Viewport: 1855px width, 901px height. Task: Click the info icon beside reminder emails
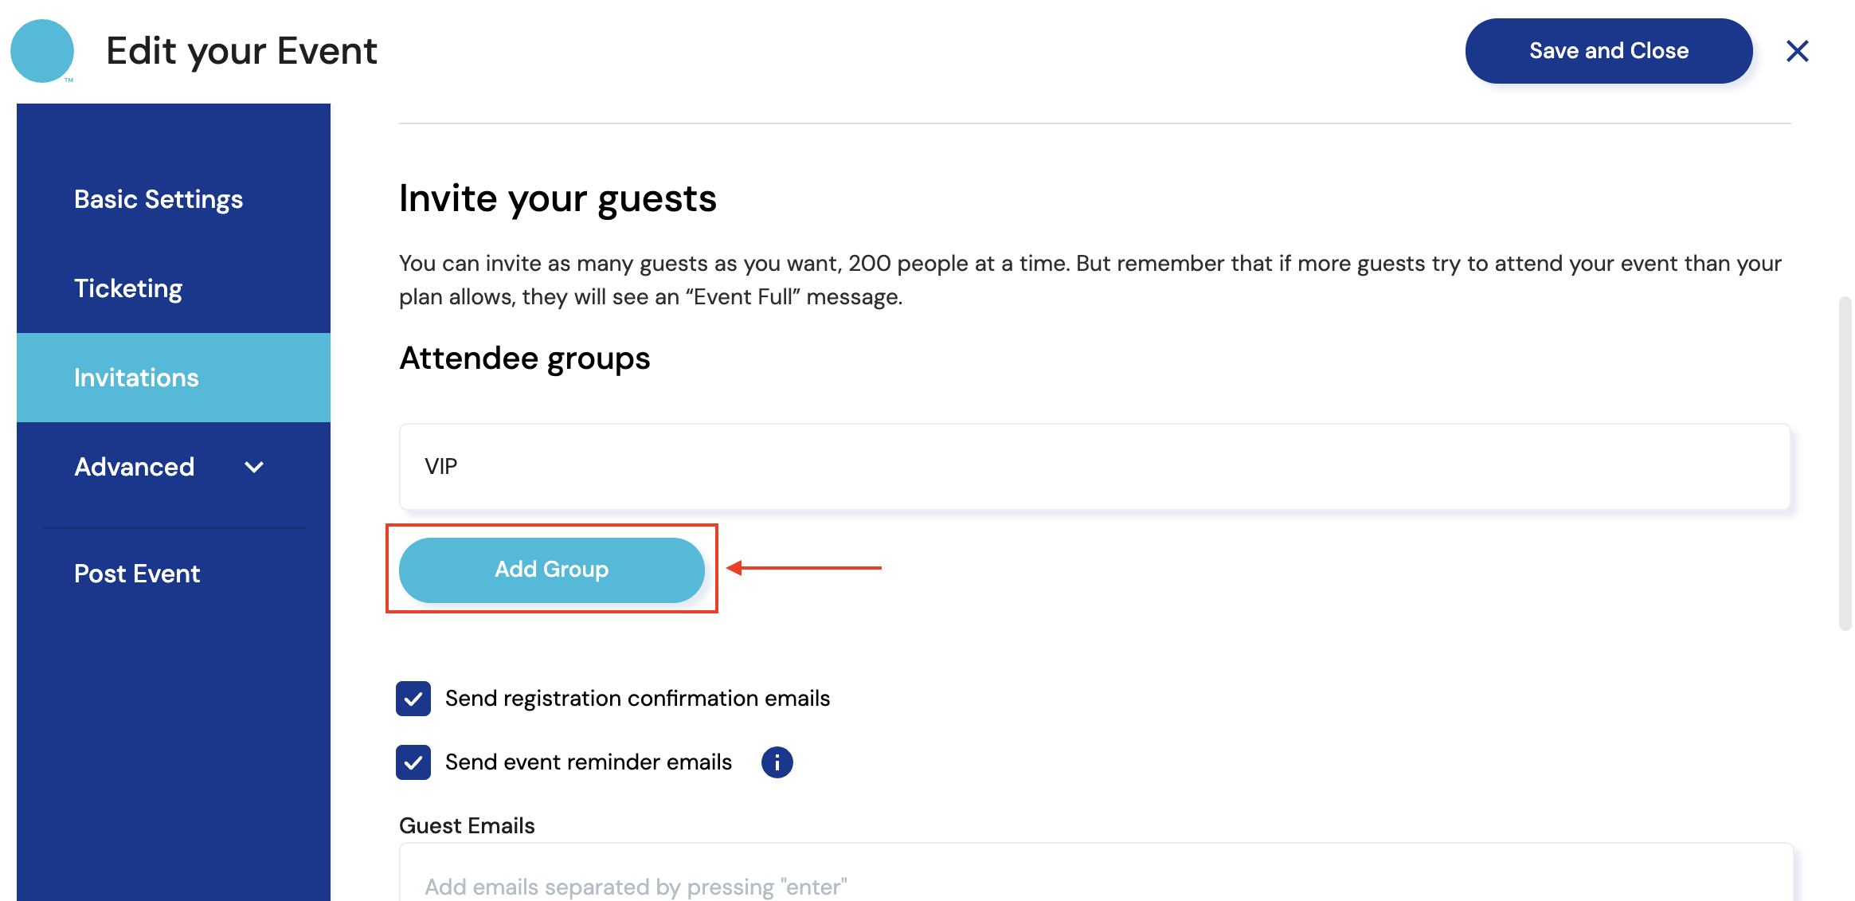pos(777,762)
